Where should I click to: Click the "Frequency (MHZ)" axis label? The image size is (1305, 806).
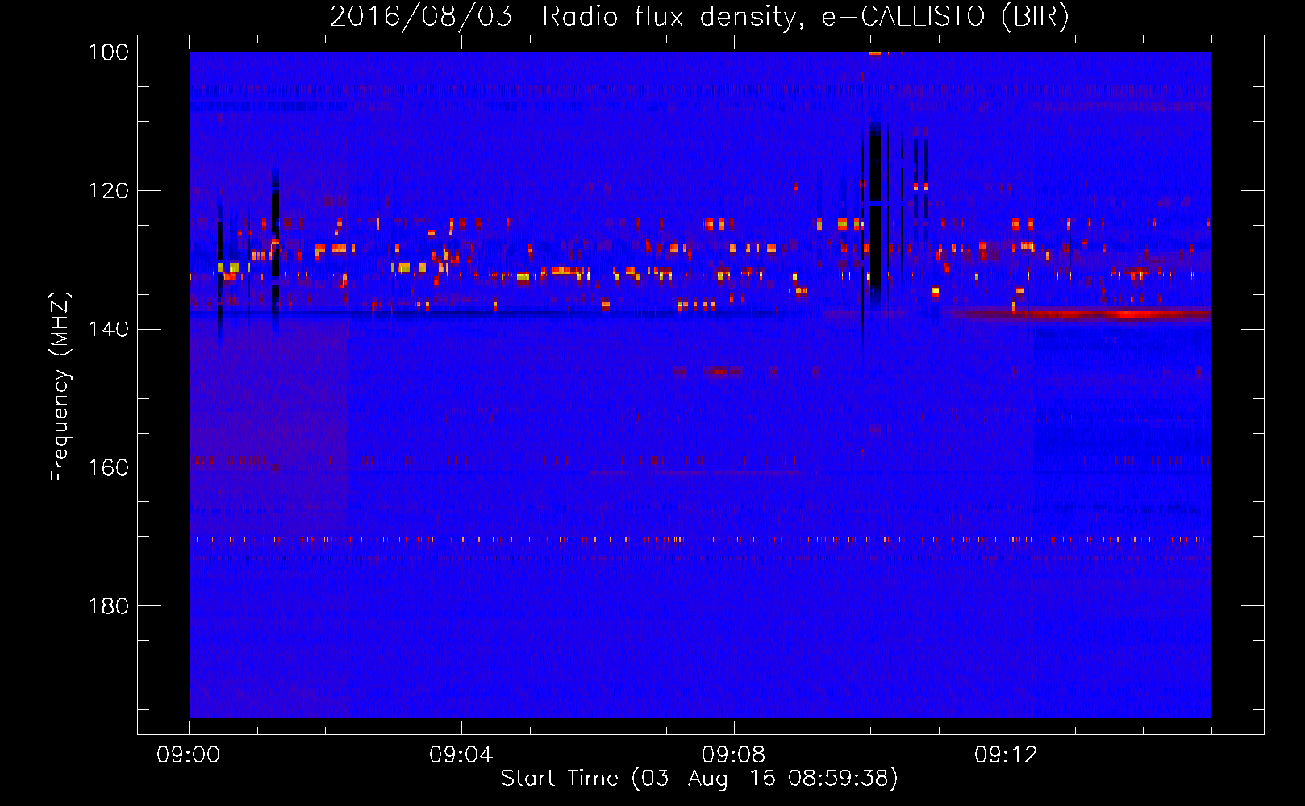[60, 386]
